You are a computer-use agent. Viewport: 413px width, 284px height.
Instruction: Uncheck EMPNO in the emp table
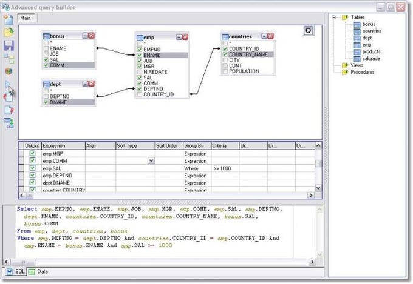(x=140, y=50)
